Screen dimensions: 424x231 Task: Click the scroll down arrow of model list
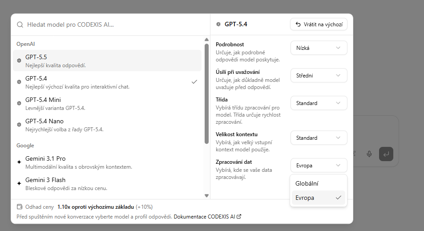coord(206,195)
